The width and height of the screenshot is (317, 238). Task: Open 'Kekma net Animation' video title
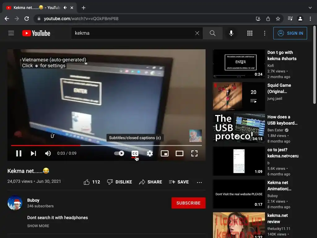[279, 186]
